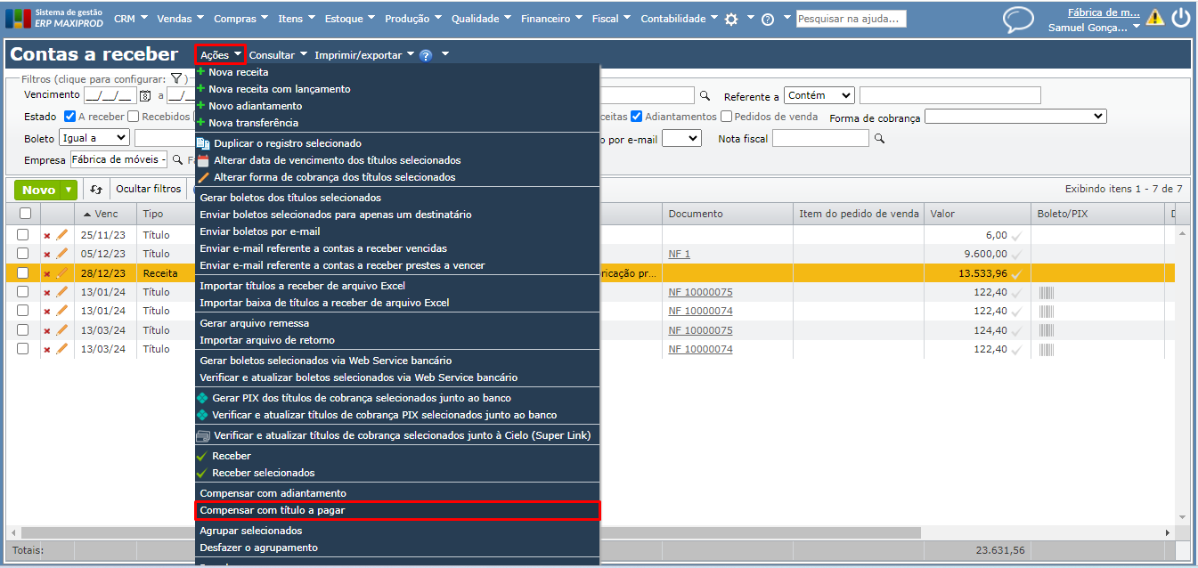Open the 'Referente a' Contém dropdown

pos(819,95)
